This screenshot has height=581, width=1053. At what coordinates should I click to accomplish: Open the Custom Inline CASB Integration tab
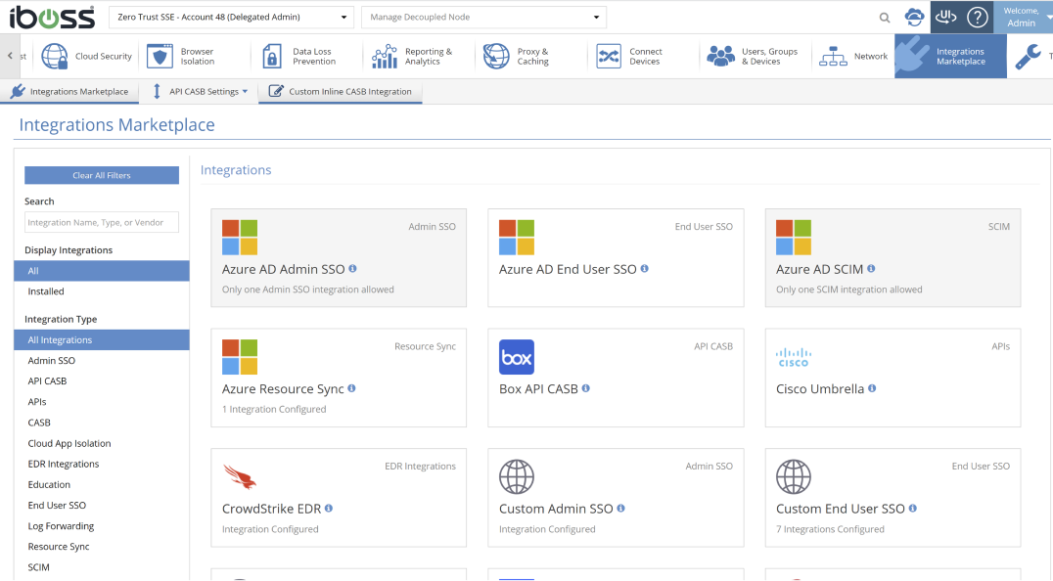pyautogui.click(x=341, y=91)
